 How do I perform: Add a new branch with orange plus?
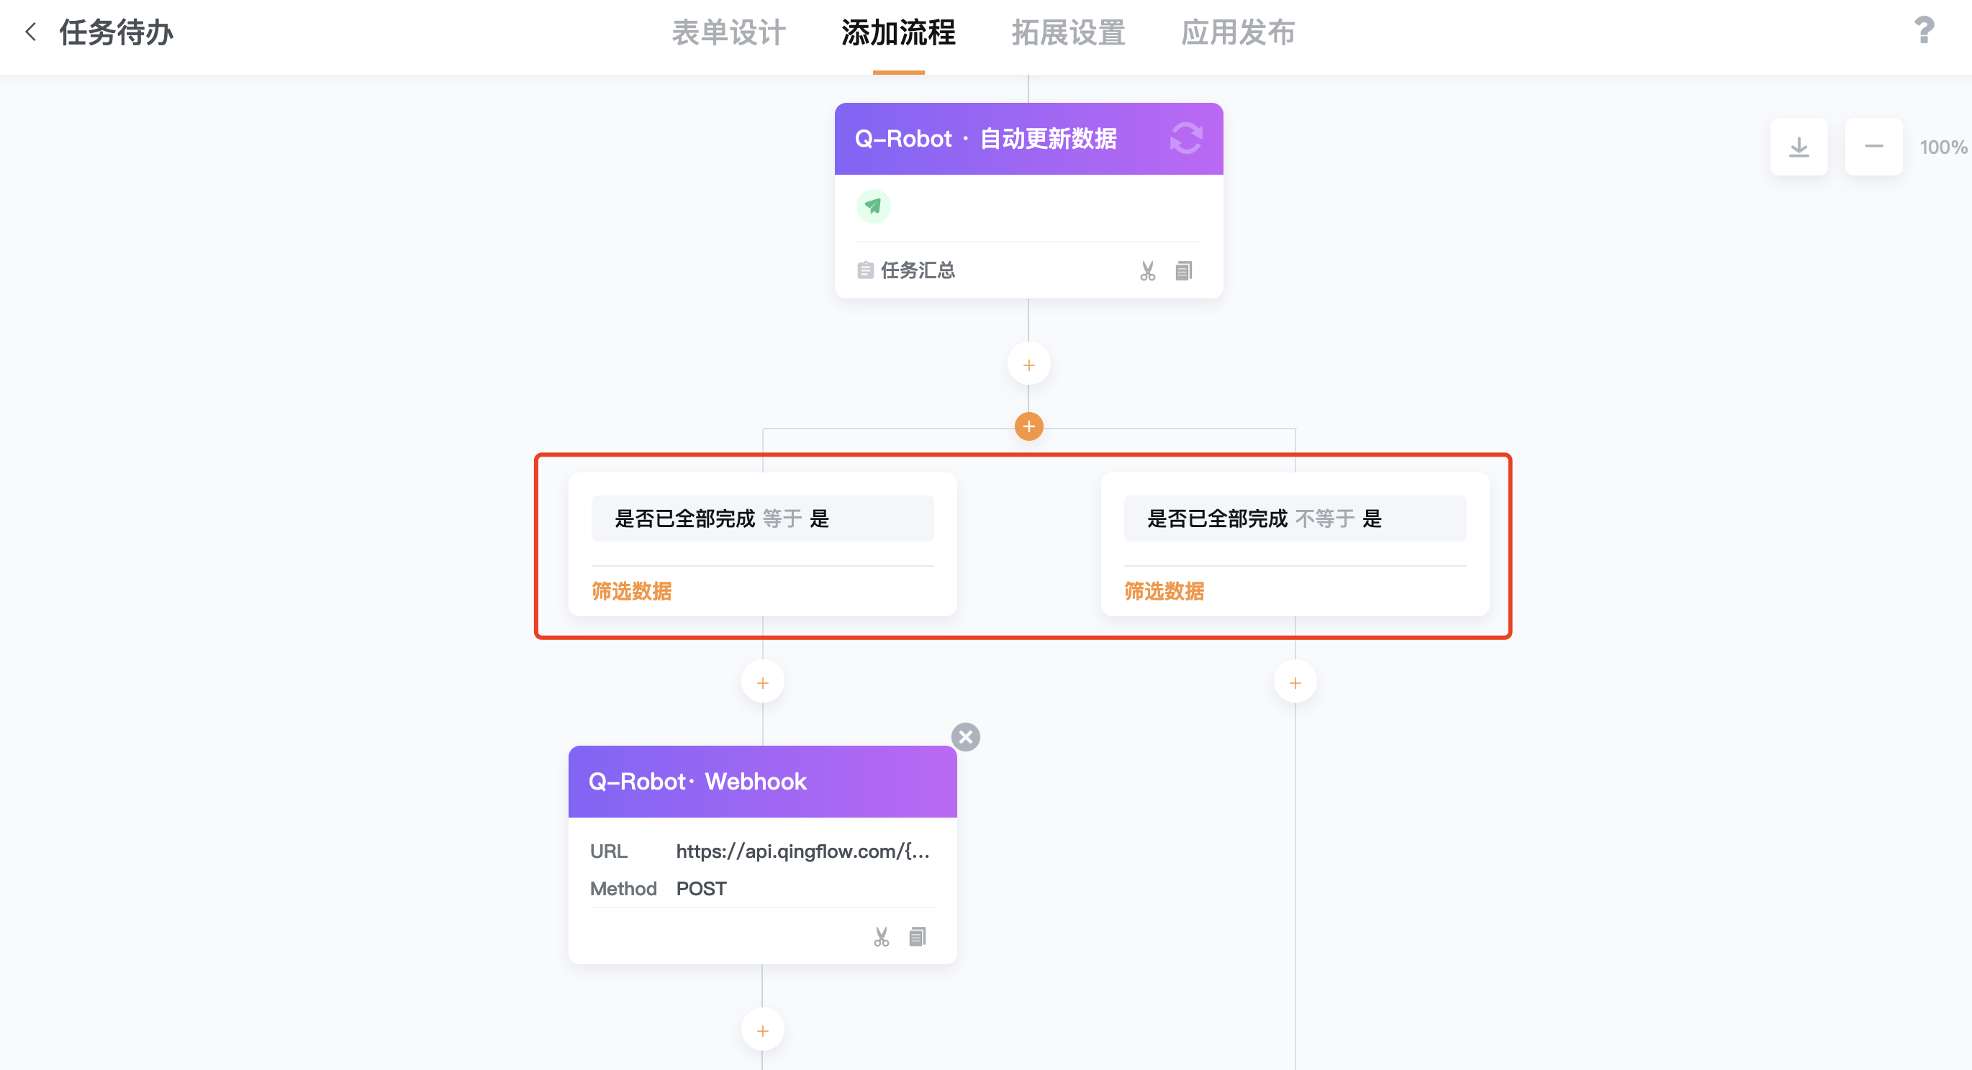click(1028, 426)
